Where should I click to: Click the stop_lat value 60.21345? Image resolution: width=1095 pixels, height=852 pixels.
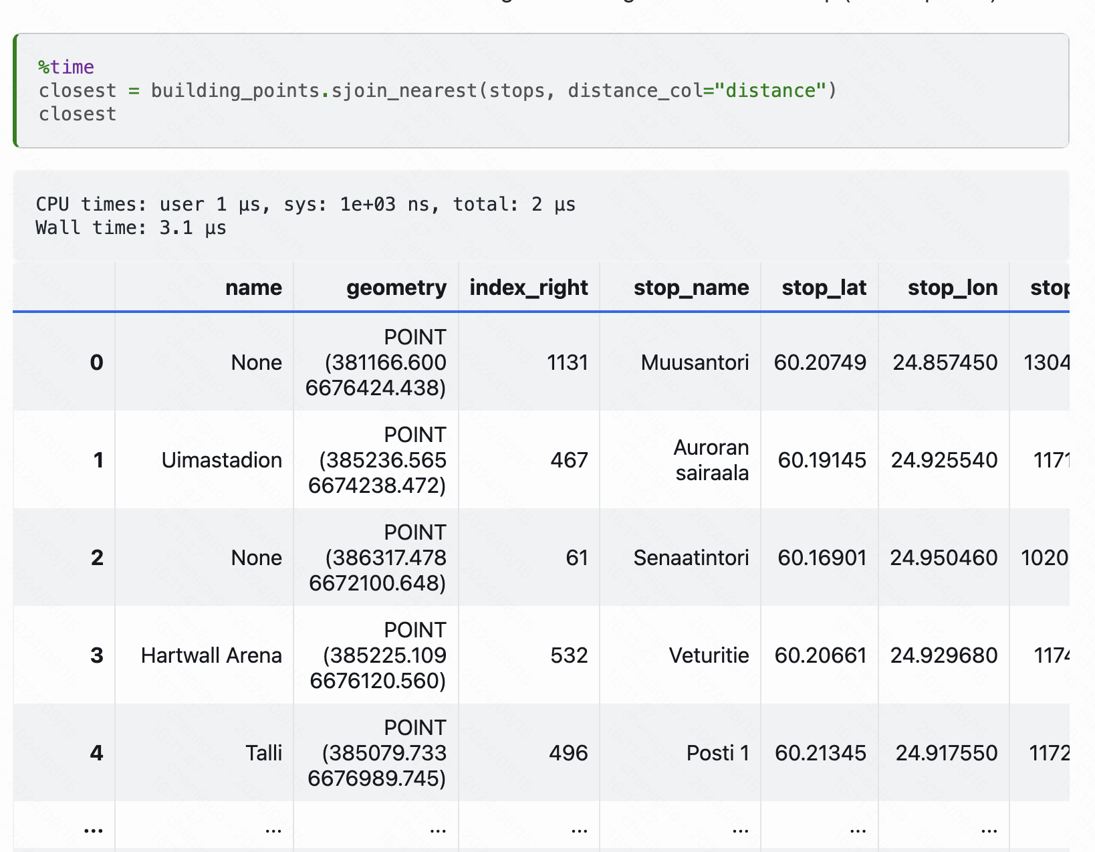pyautogui.click(x=820, y=753)
